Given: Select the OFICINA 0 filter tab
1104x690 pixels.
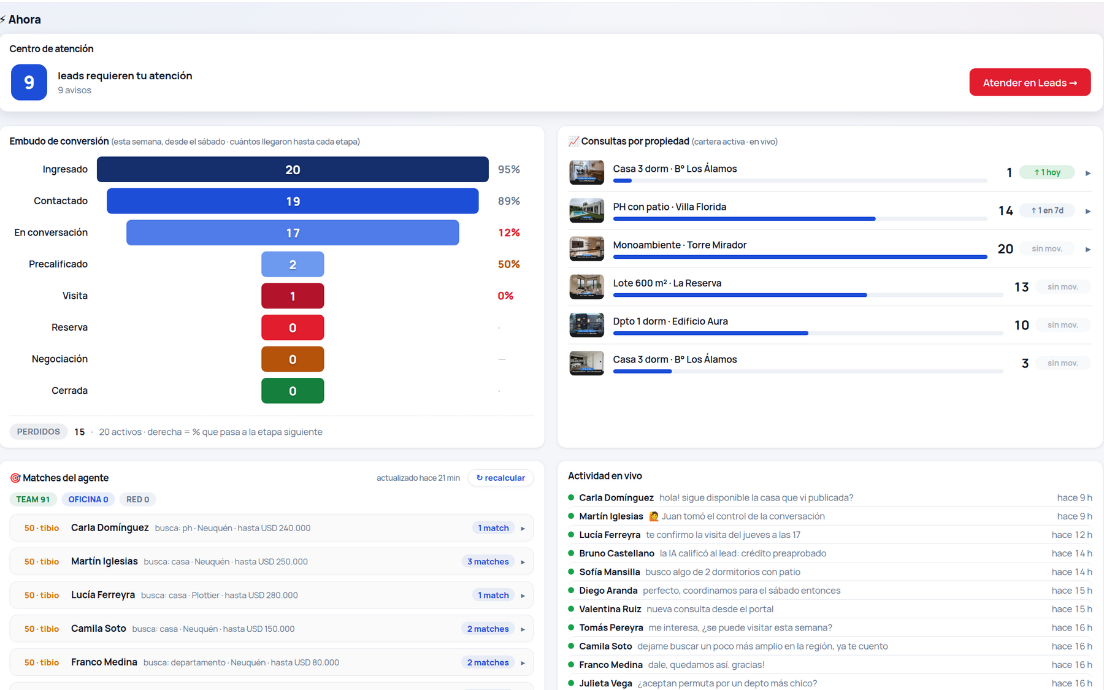Looking at the screenshot, I should [x=88, y=499].
